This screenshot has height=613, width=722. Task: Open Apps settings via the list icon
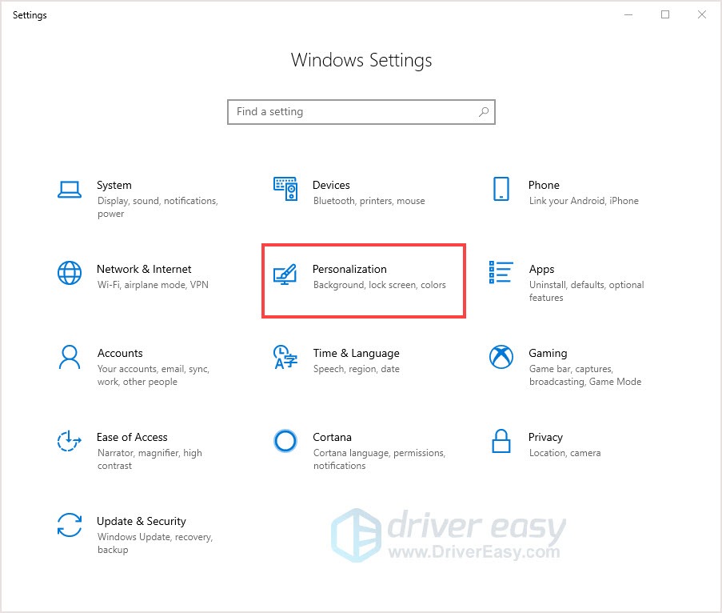pyautogui.click(x=501, y=273)
